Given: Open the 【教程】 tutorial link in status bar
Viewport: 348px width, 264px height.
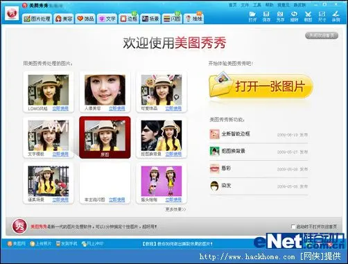Looking at the screenshot, I should 177,244.
